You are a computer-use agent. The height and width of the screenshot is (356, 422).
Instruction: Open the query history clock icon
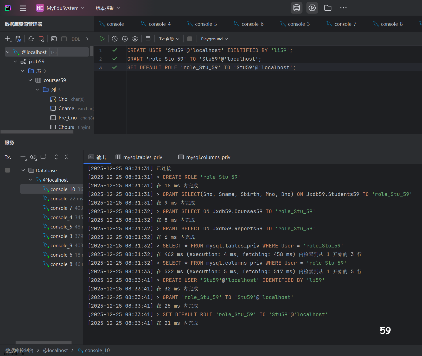click(x=115, y=39)
